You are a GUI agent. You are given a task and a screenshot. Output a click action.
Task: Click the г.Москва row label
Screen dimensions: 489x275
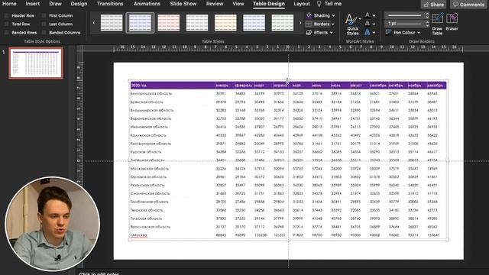tap(139, 235)
